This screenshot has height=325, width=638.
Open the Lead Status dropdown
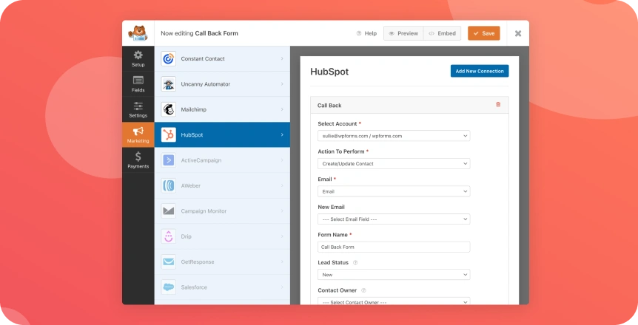click(x=394, y=275)
